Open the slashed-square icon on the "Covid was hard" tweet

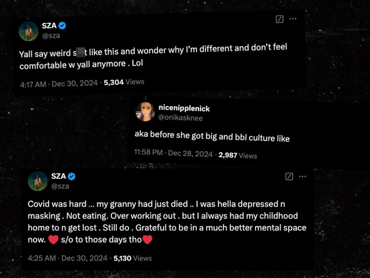(289, 176)
